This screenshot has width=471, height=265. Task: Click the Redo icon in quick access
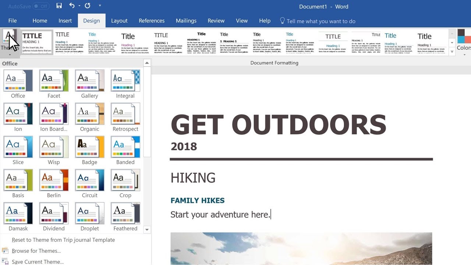[x=87, y=6]
